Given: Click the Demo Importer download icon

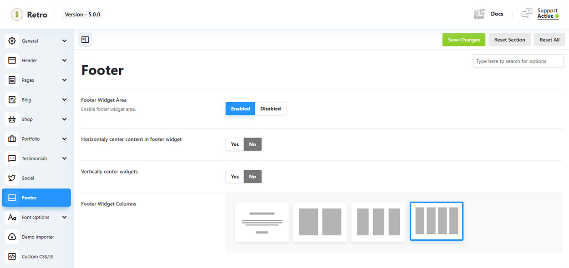Looking at the screenshot, I should click(12, 237).
